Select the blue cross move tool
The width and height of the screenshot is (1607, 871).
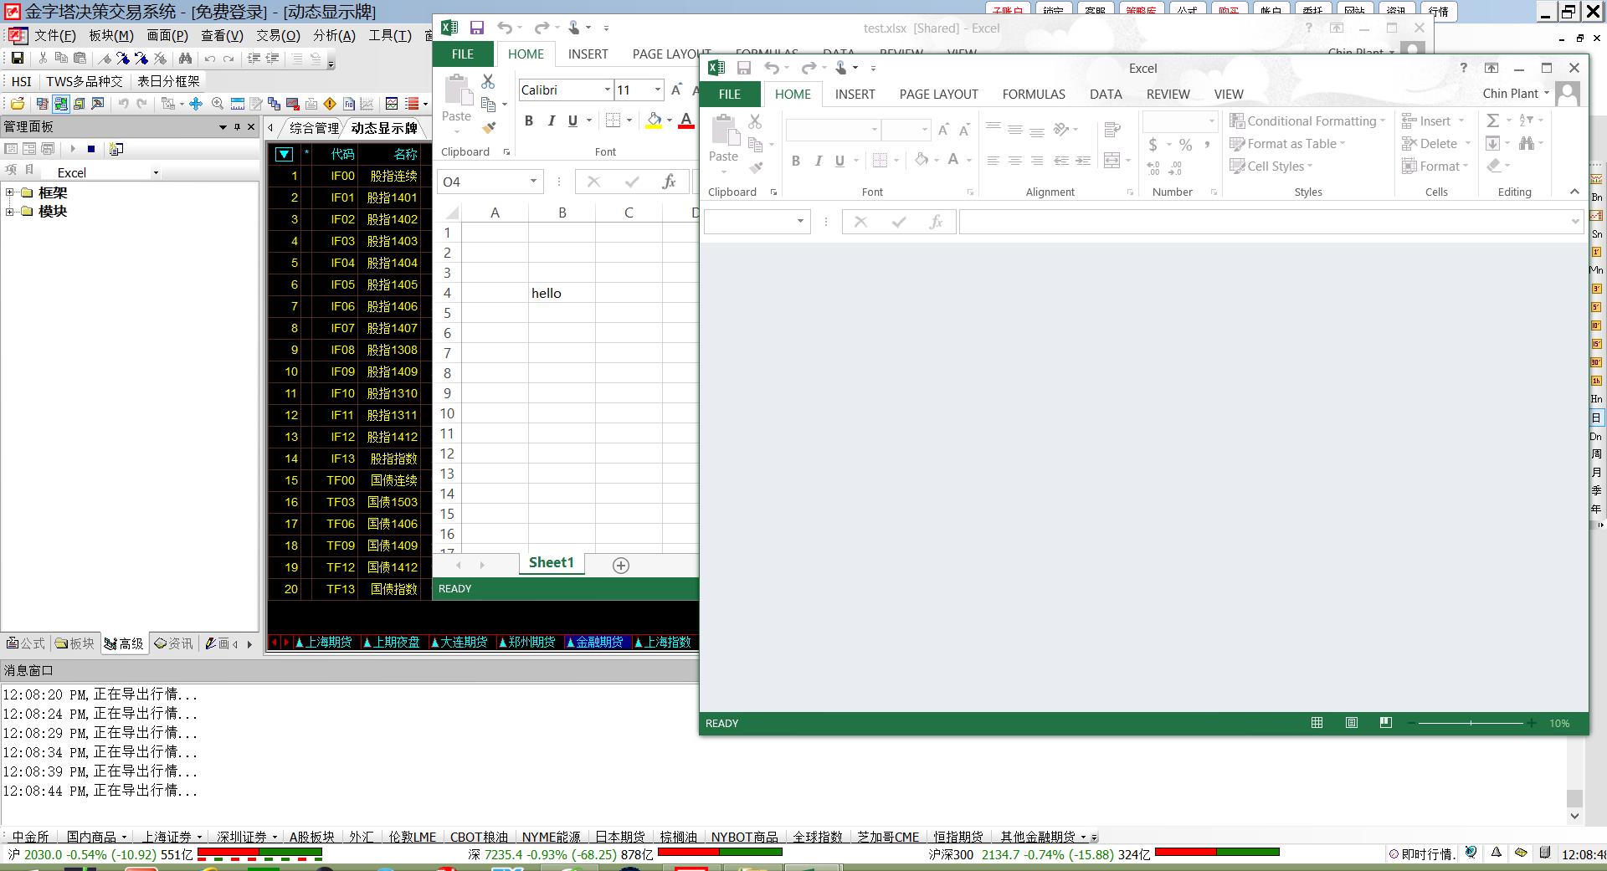(x=196, y=104)
